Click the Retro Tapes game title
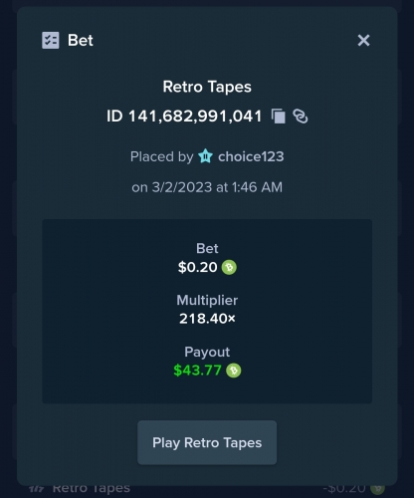The width and height of the screenshot is (414, 498). coord(207,87)
